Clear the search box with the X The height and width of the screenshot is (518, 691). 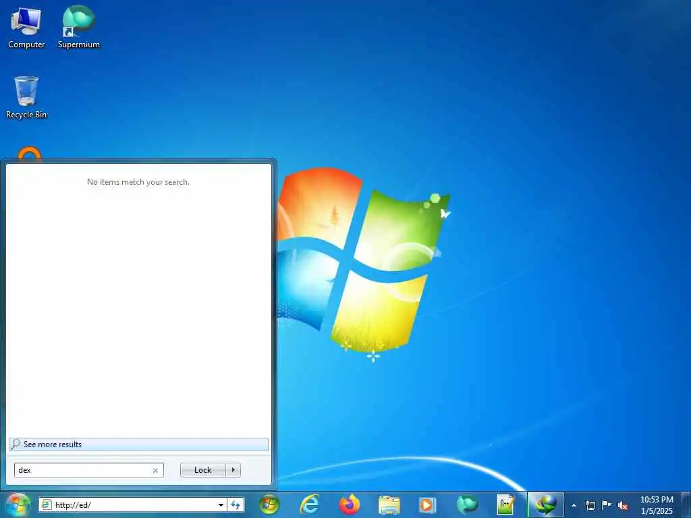155,470
